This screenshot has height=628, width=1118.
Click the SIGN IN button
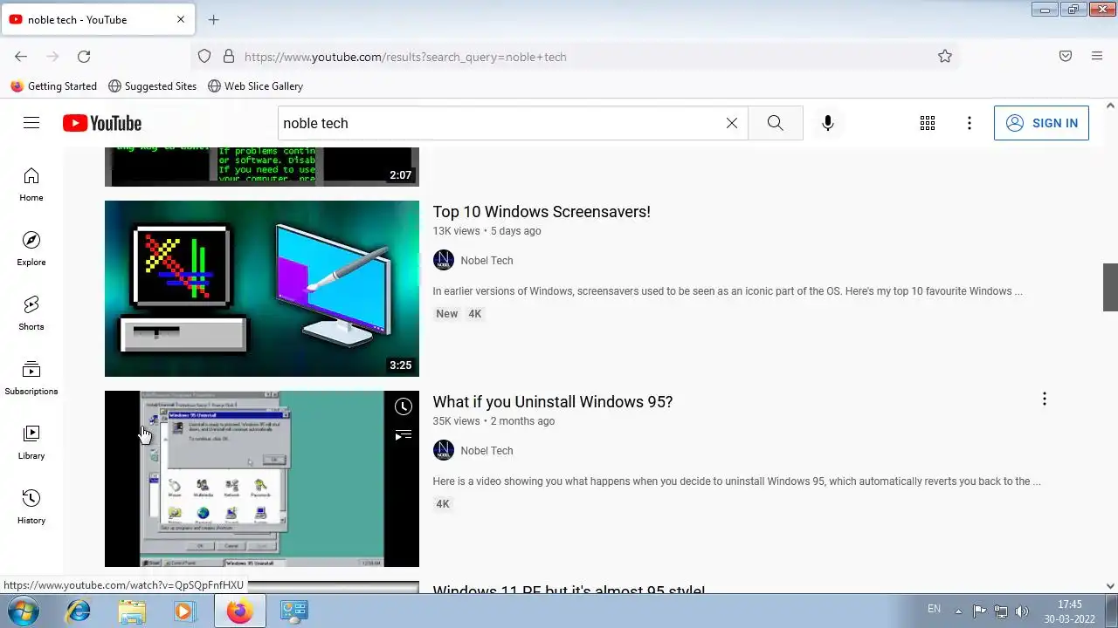click(1041, 123)
